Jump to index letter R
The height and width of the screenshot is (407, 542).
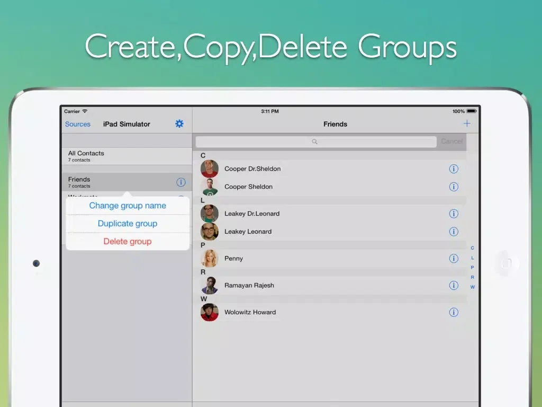[472, 277]
